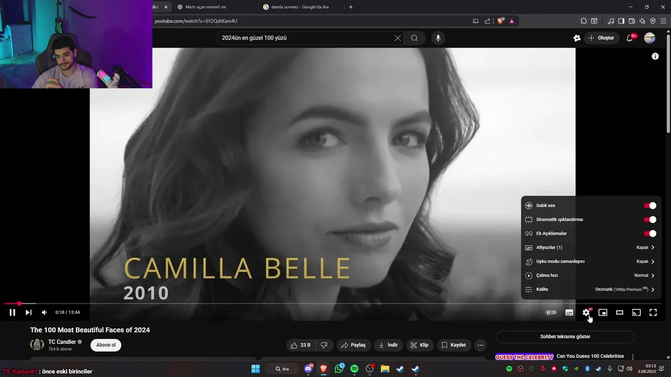Click the Oluştur create button
This screenshot has width=671, height=377.
click(x=601, y=38)
